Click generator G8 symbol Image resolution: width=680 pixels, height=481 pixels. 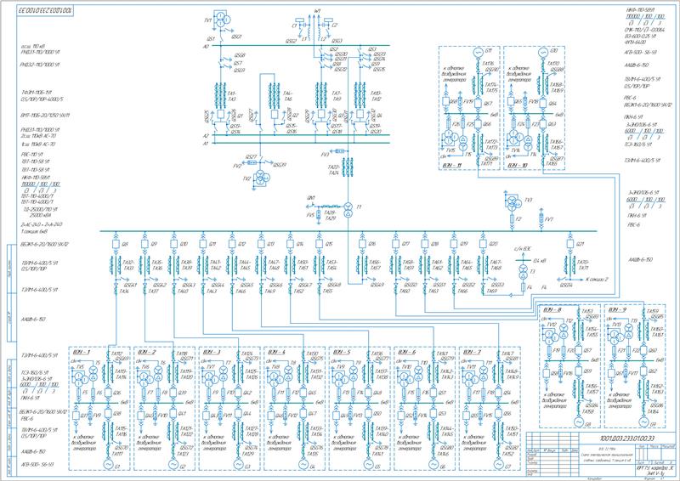578,422
